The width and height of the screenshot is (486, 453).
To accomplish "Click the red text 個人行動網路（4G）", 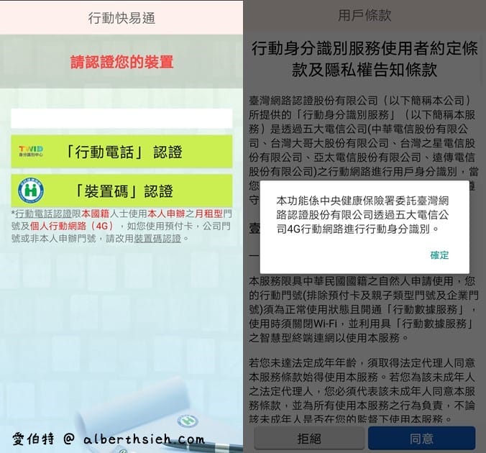I will 72,226.
